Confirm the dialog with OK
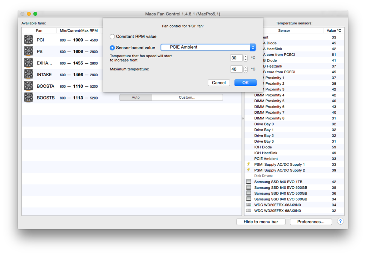 (x=245, y=83)
